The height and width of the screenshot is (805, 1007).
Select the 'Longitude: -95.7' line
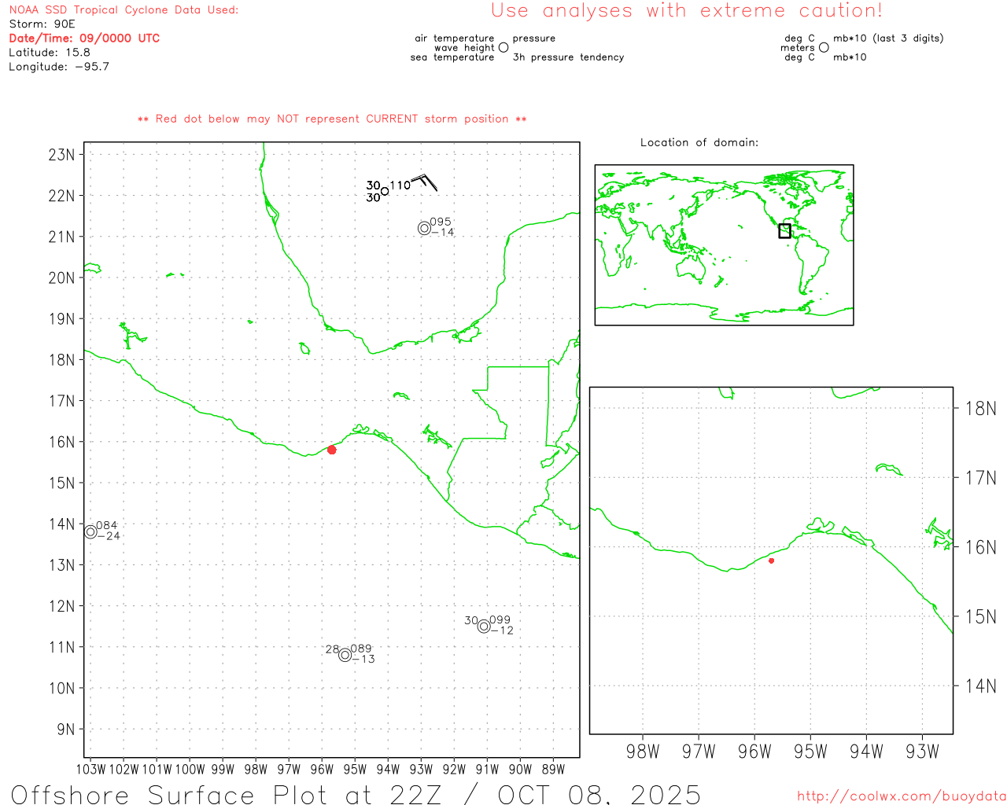(59, 67)
